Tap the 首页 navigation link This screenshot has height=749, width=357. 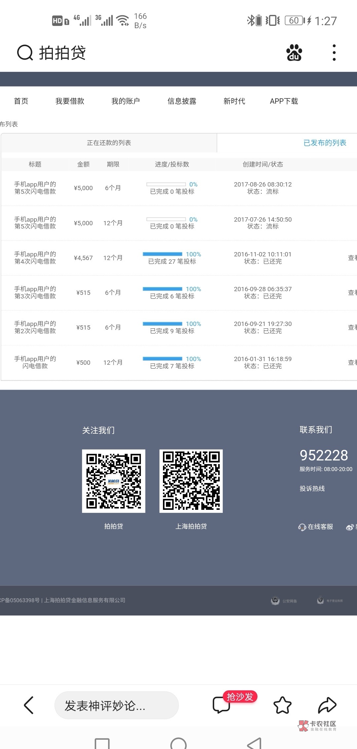click(x=21, y=101)
